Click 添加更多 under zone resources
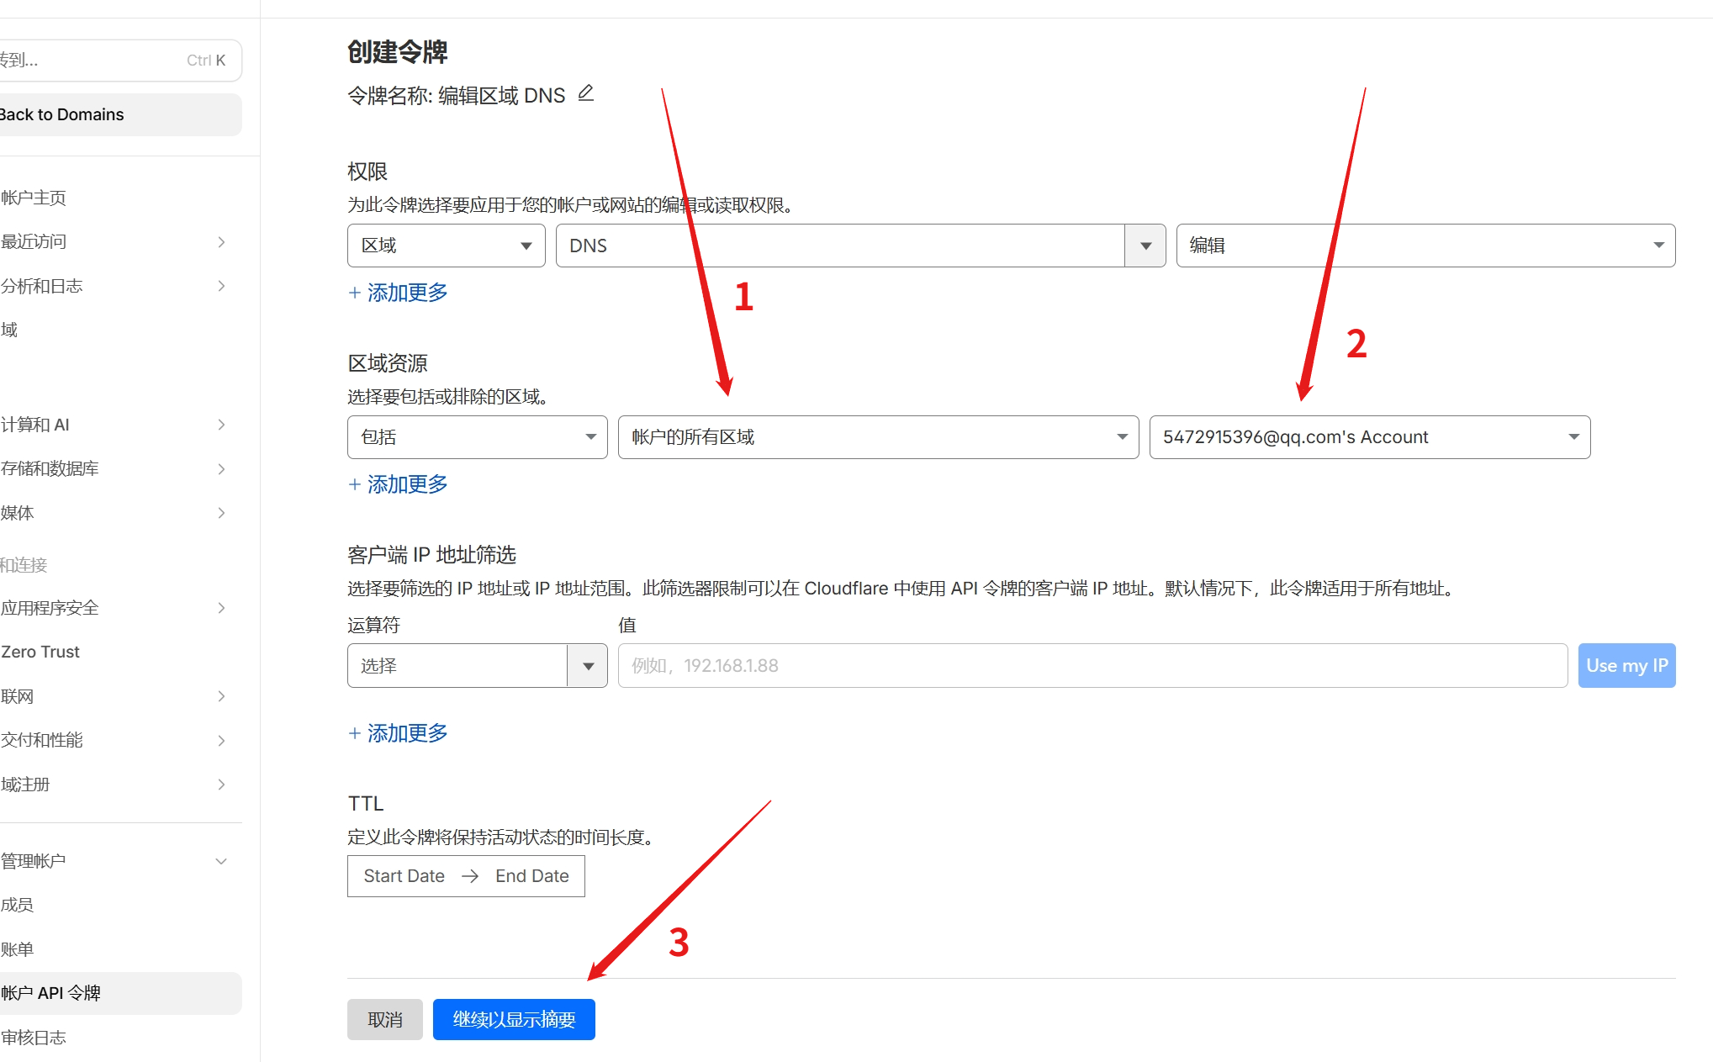This screenshot has height=1062, width=1713. 399,484
